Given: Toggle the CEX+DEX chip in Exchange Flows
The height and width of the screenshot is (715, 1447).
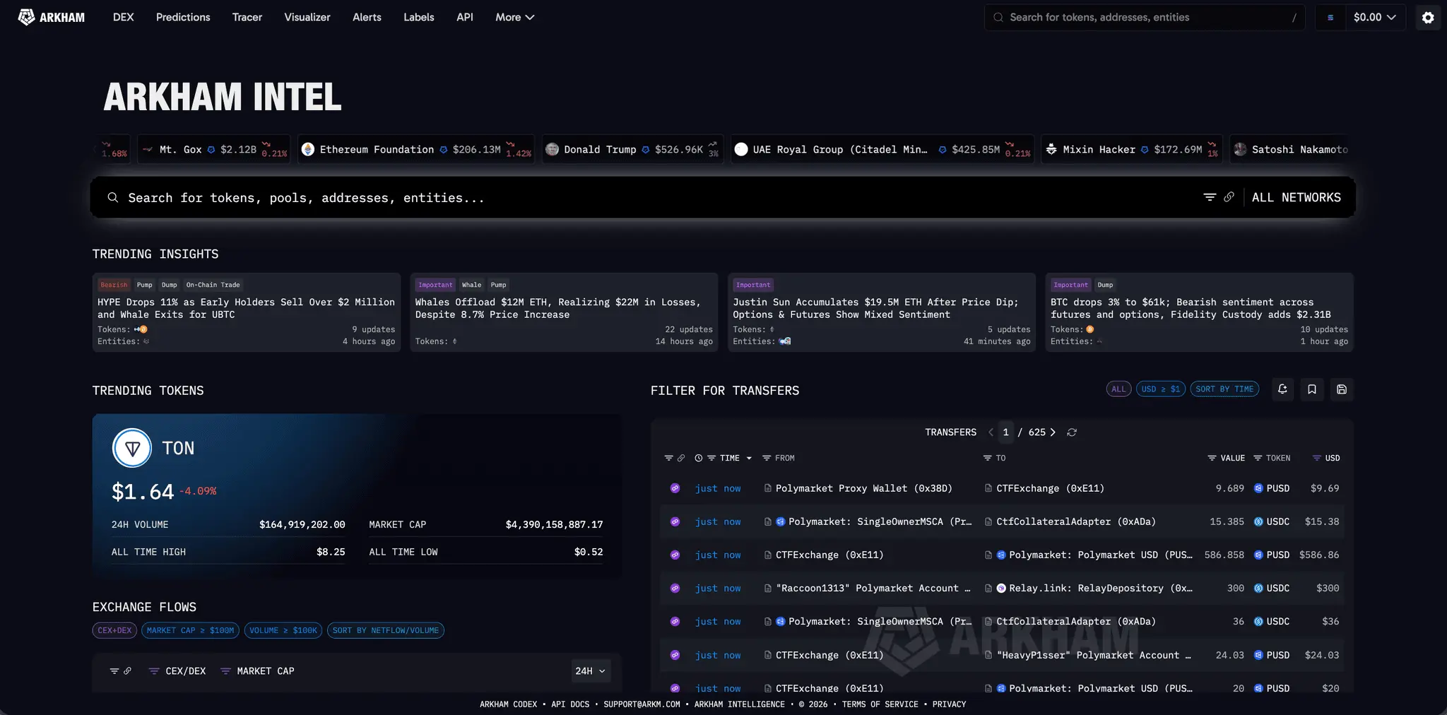Looking at the screenshot, I should (x=114, y=630).
